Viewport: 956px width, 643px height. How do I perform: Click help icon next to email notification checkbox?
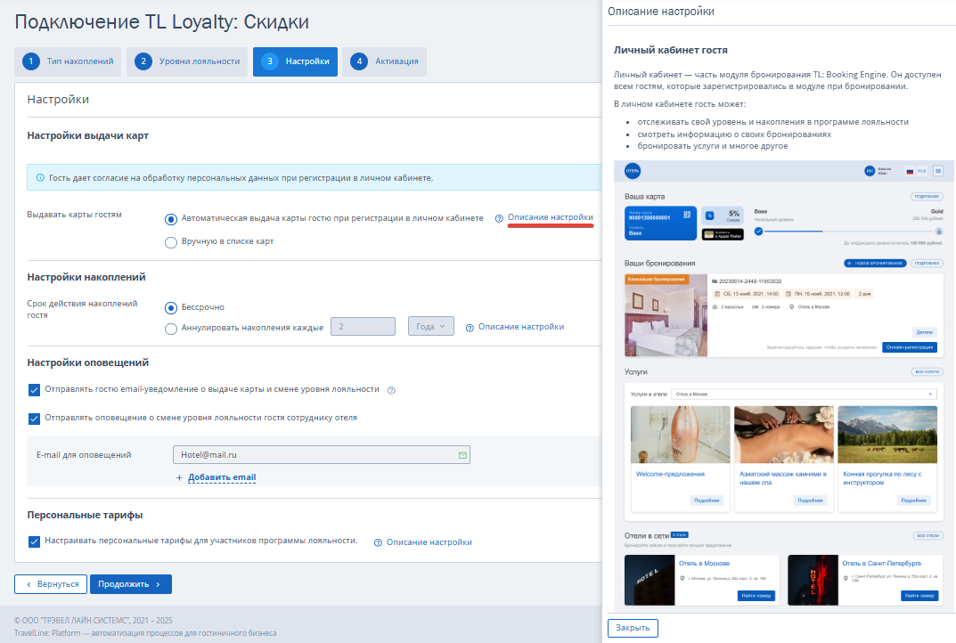point(391,391)
